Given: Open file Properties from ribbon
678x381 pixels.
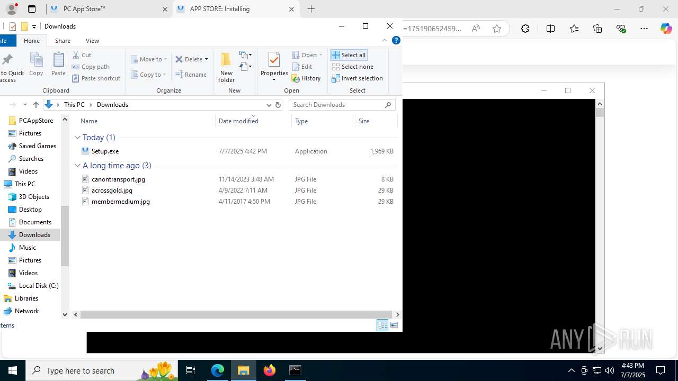Looking at the screenshot, I should pos(274,67).
